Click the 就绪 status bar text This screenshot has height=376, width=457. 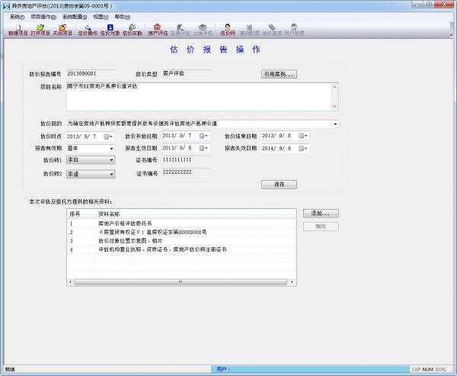pyautogui.click(x=10, y=370)
